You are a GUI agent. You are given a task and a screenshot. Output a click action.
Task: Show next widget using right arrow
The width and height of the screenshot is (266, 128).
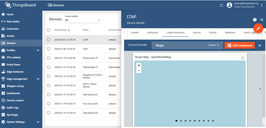pyautogui.click(x=260, y=89)
